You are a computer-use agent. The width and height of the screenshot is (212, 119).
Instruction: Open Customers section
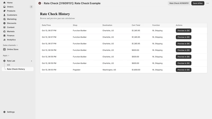[x=12, y=15]
